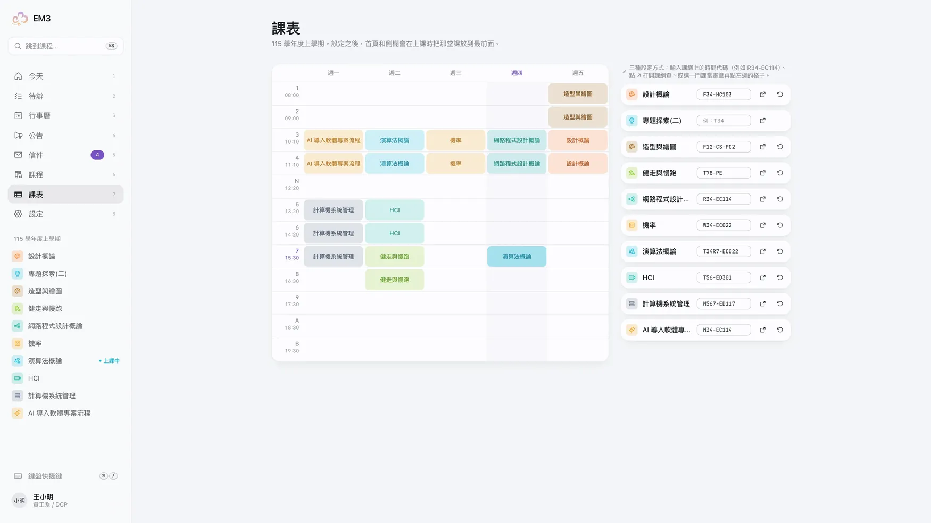Edit the T34R7-EC022 time code field
931x523 pixels.
(x=724, y=251)
